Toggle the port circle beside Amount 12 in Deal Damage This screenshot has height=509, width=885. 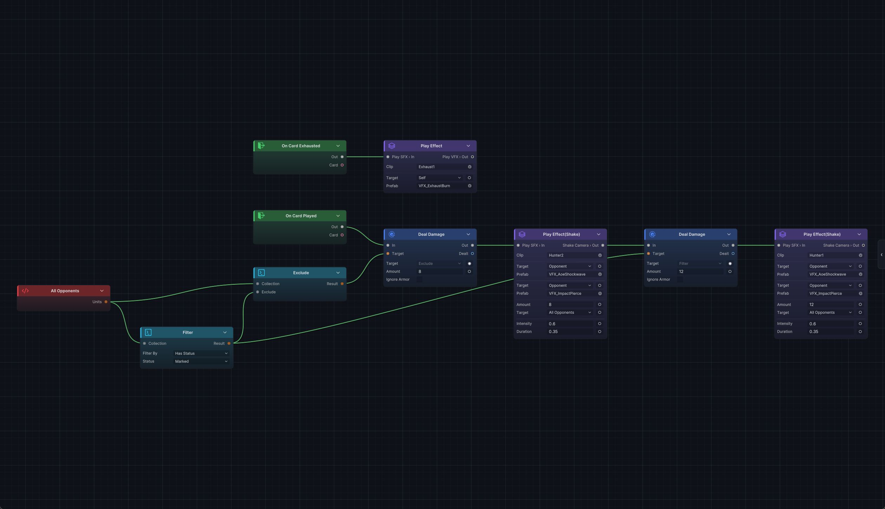click(730, 272)
